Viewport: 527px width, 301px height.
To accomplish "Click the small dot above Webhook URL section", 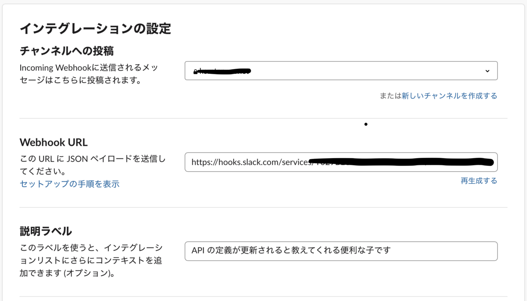I will 366,124.
